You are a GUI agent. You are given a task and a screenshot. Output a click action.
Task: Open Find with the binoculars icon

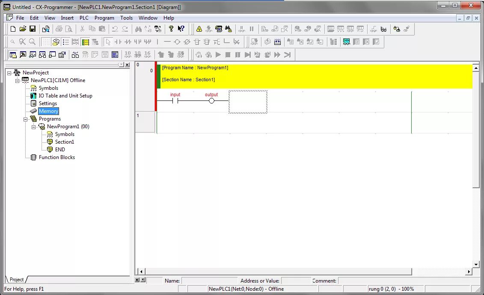138,29
